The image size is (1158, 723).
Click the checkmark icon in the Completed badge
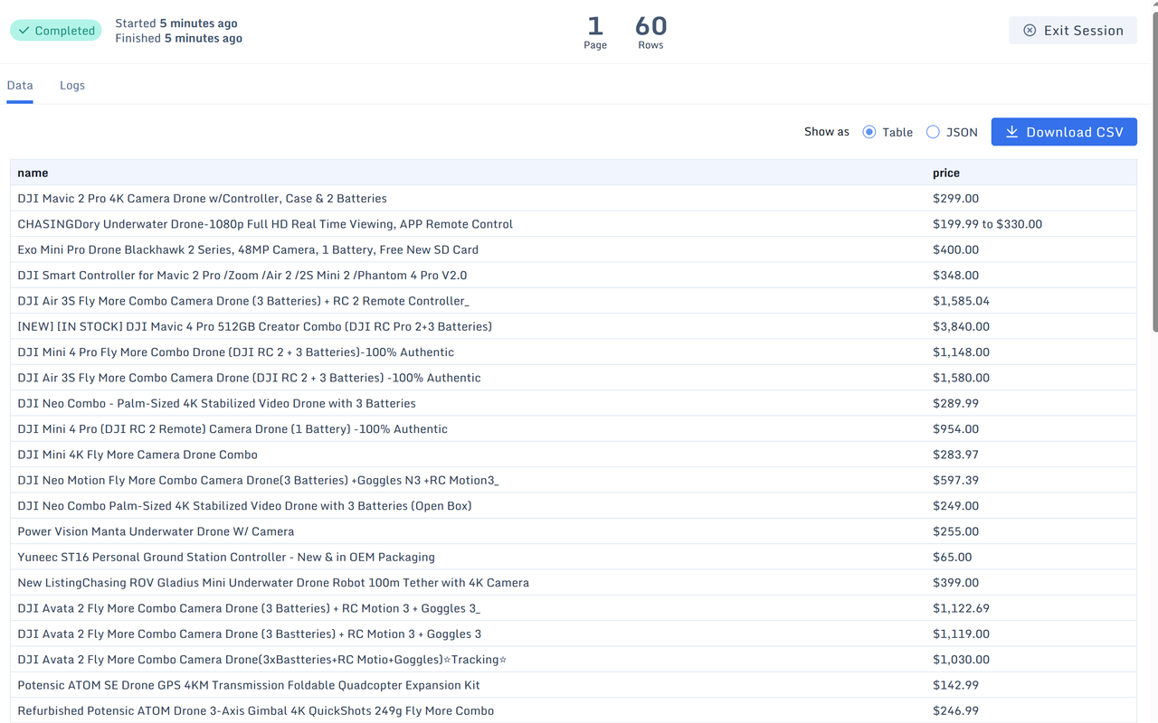[x=24, y=31]
